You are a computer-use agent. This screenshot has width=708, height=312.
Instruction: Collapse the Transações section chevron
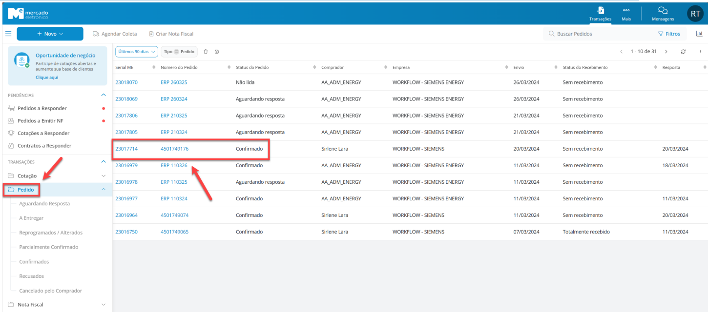pos(103,161)
